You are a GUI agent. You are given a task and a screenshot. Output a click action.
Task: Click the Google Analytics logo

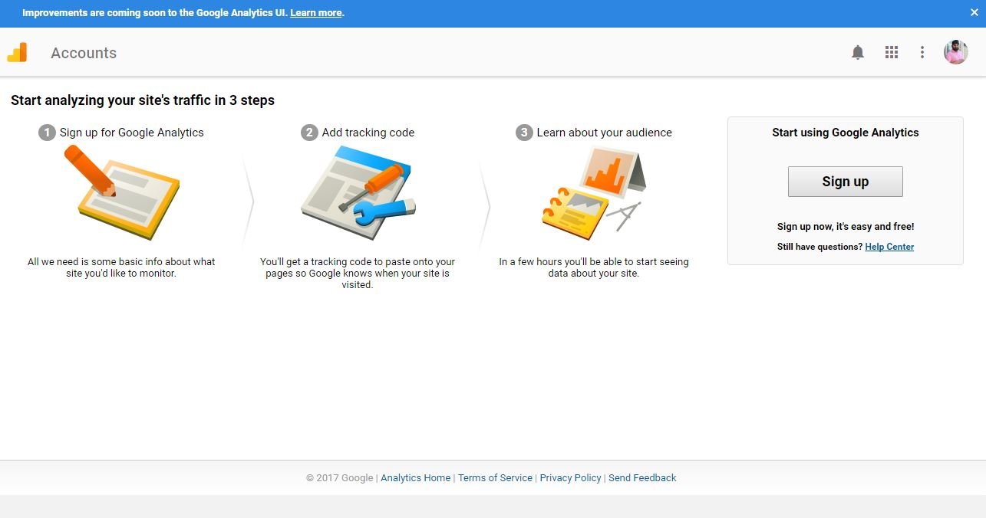17,52
